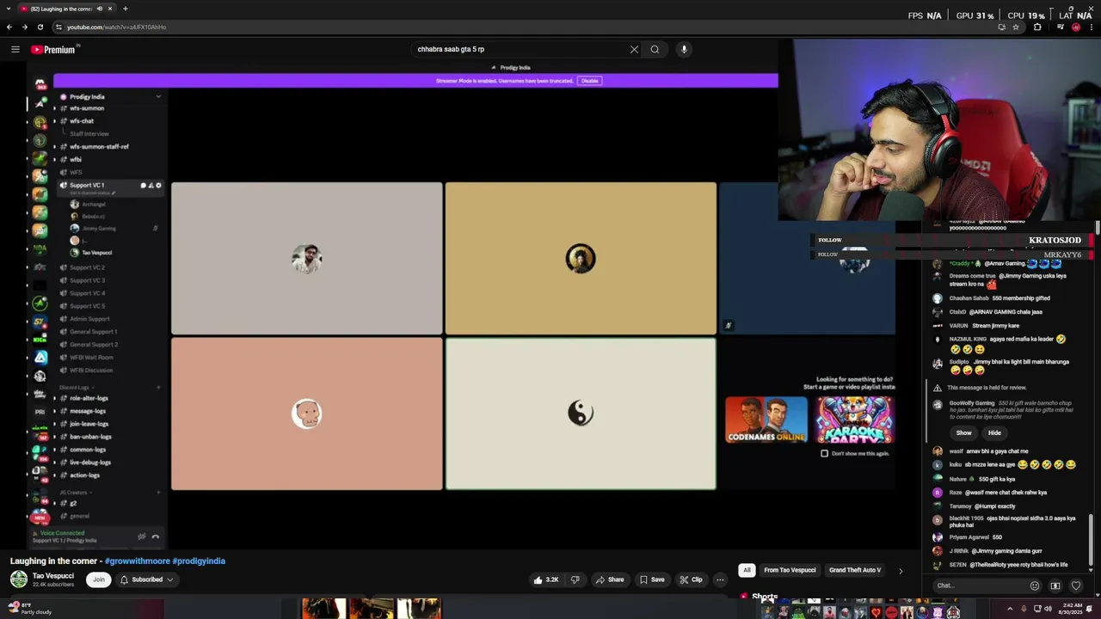The height and width of the screenshot is (619, 1101).
Task: Dislike the video with thumbs down
Action: pyautogui.click(x=575, y=579)
